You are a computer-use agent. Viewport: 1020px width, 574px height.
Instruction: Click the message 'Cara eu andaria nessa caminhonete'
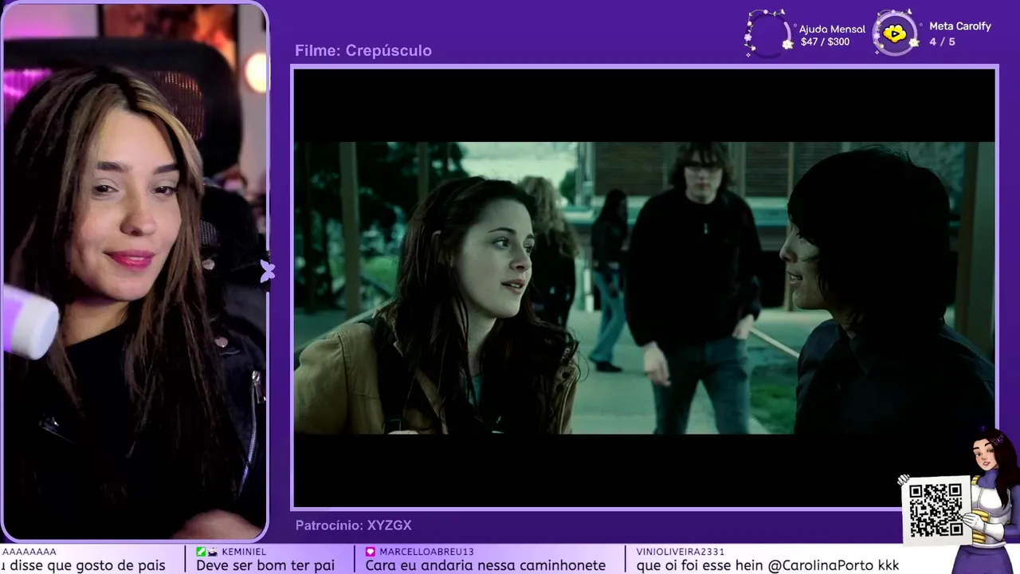pyautogui.click(x=485, y=565)
